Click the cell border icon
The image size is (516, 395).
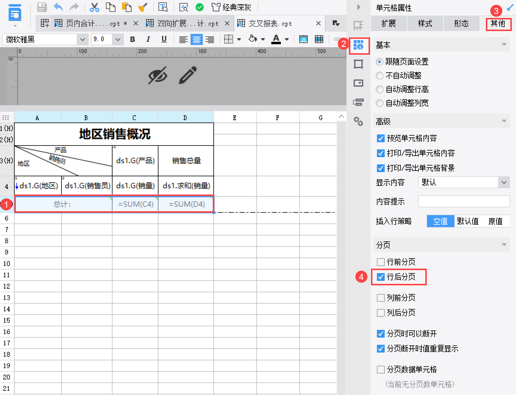(x=229, y=39)
